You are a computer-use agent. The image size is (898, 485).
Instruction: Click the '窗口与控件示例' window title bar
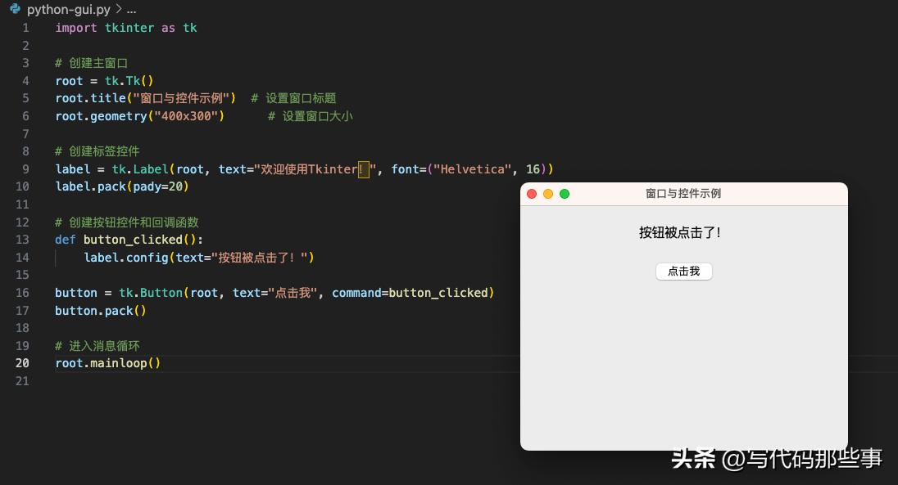(x=683, y=193)
